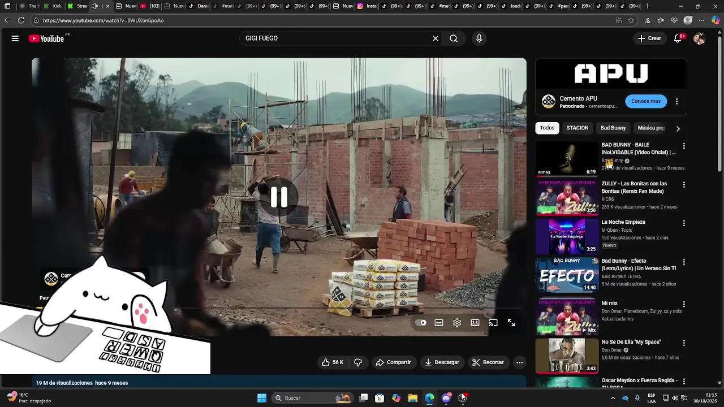Image resolution: width=724 pixels, height=407 pixels.
Task: Clear the GIGI FUEGO search text
Action: (x=436, y=38)
